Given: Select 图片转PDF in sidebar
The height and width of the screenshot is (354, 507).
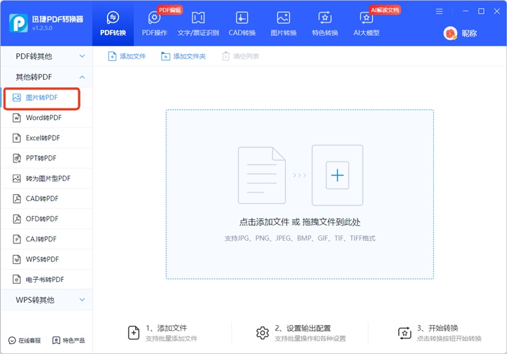Looking at the screenshot, I should pyautogui.click(x=41, y=98).
